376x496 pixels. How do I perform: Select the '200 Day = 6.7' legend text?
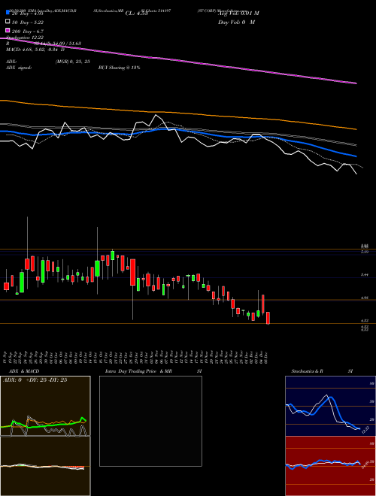(x=28, y=32)
